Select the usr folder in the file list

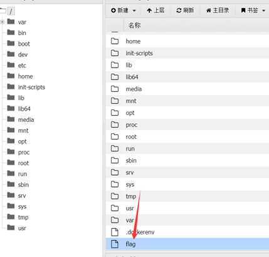[x=130, y=208]
